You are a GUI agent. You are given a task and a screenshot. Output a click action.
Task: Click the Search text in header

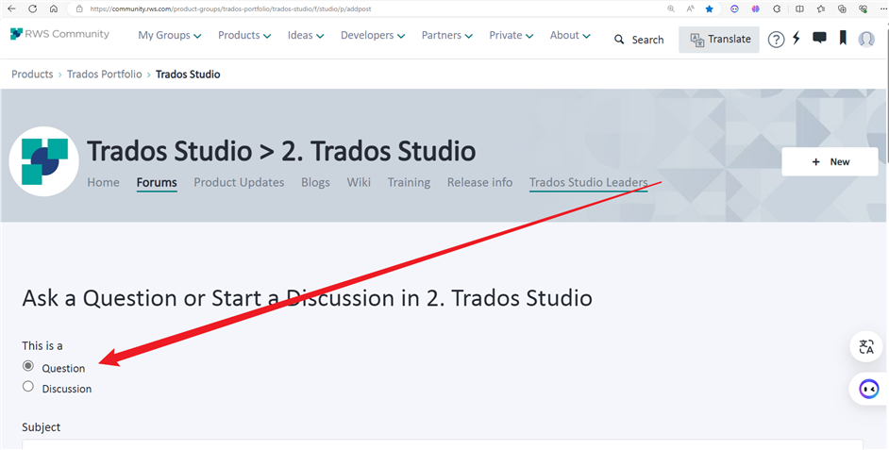pos(647,40)
